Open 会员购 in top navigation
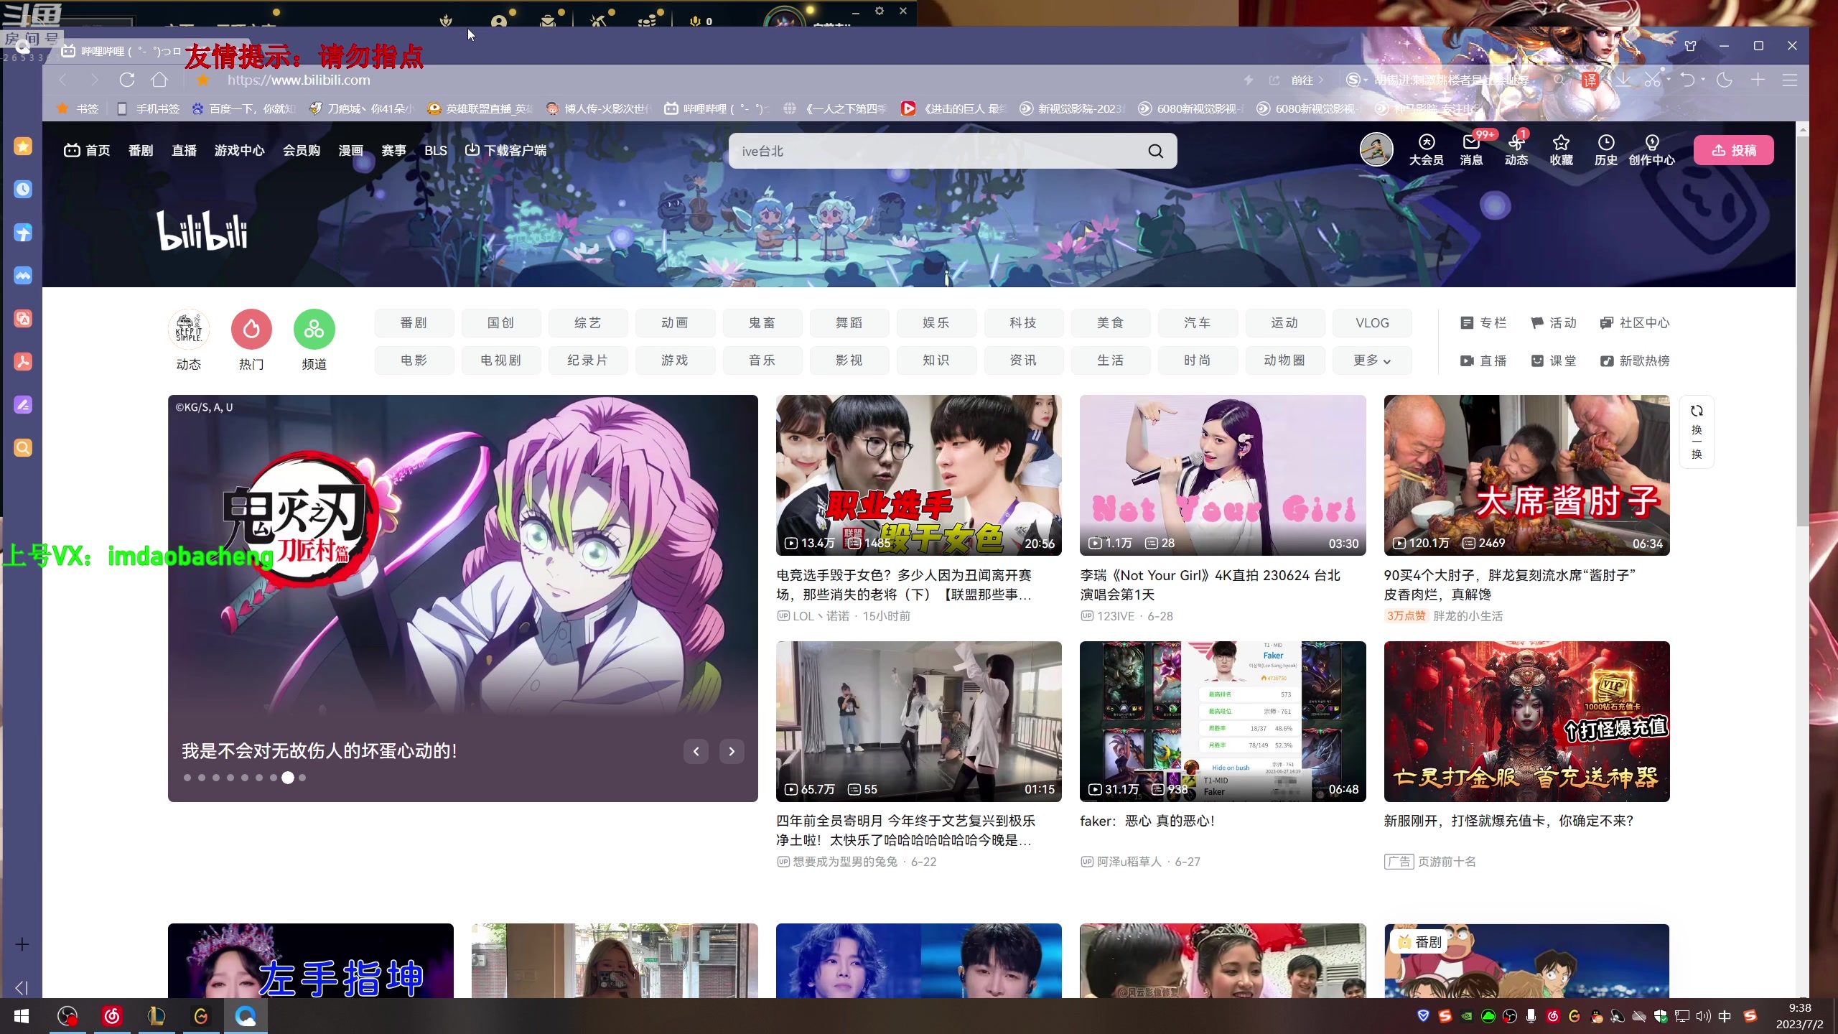 coord(302,151)
